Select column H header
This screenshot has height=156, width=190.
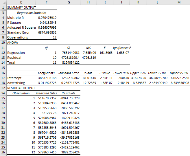(x=88, y=2)
